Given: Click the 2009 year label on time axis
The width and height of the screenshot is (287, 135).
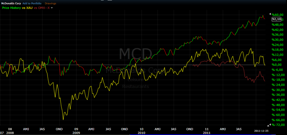Looking at the screenshot, I should pyautogui.click(x=76, y=133).
